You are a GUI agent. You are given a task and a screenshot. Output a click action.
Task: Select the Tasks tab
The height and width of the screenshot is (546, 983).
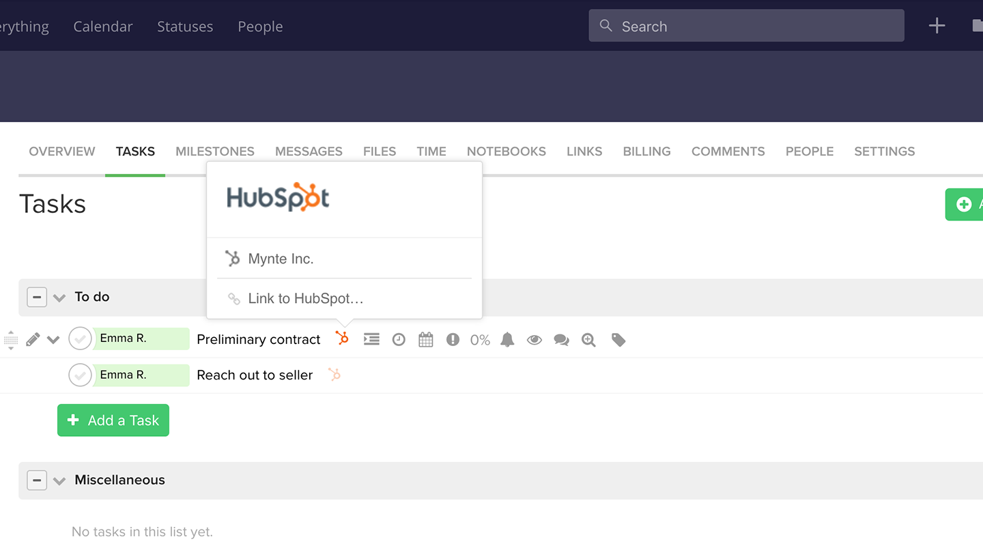pyautogui.click(x=135, y=152)
